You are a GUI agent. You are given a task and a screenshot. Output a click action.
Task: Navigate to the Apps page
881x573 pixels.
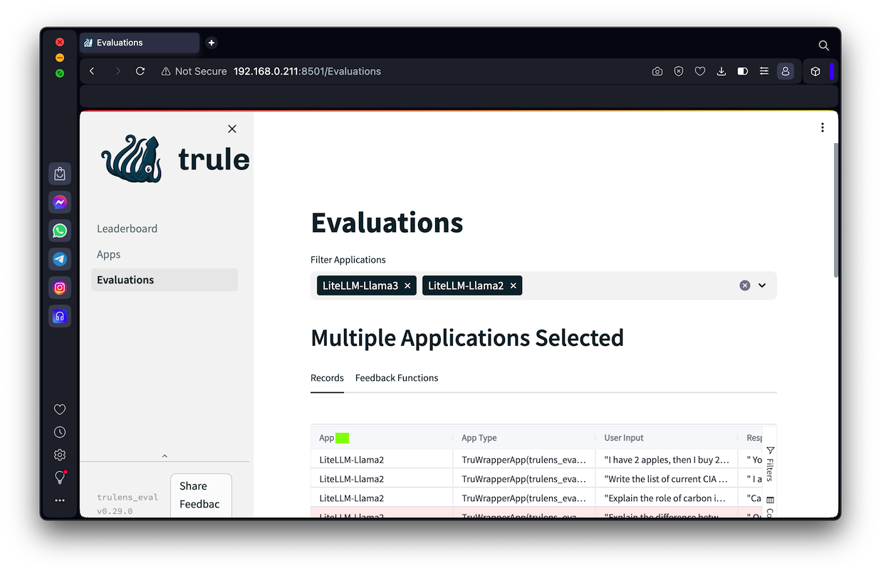[x=109, y=254]
